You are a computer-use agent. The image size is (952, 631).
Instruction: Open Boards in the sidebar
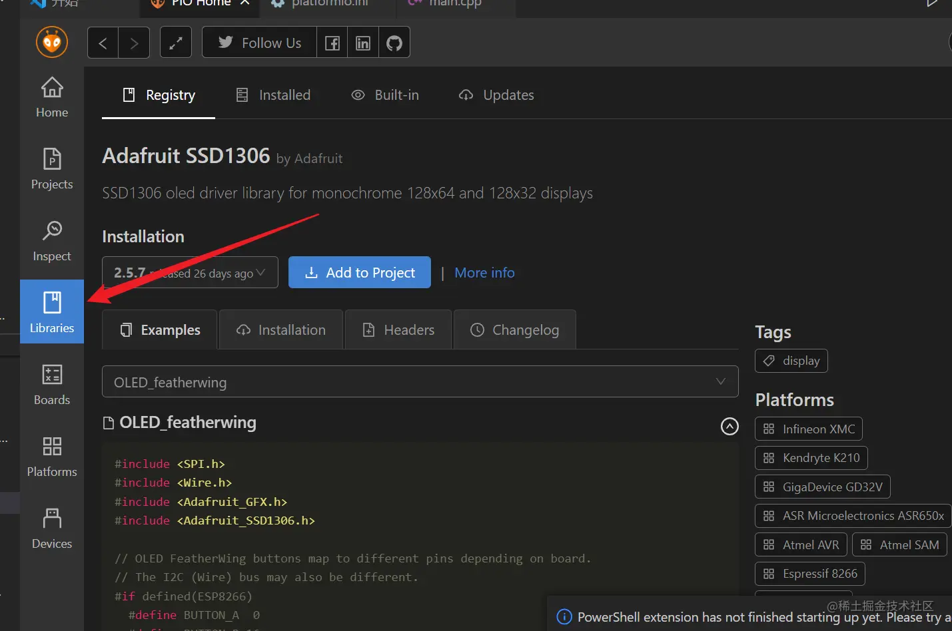click(x=52, y=385)
